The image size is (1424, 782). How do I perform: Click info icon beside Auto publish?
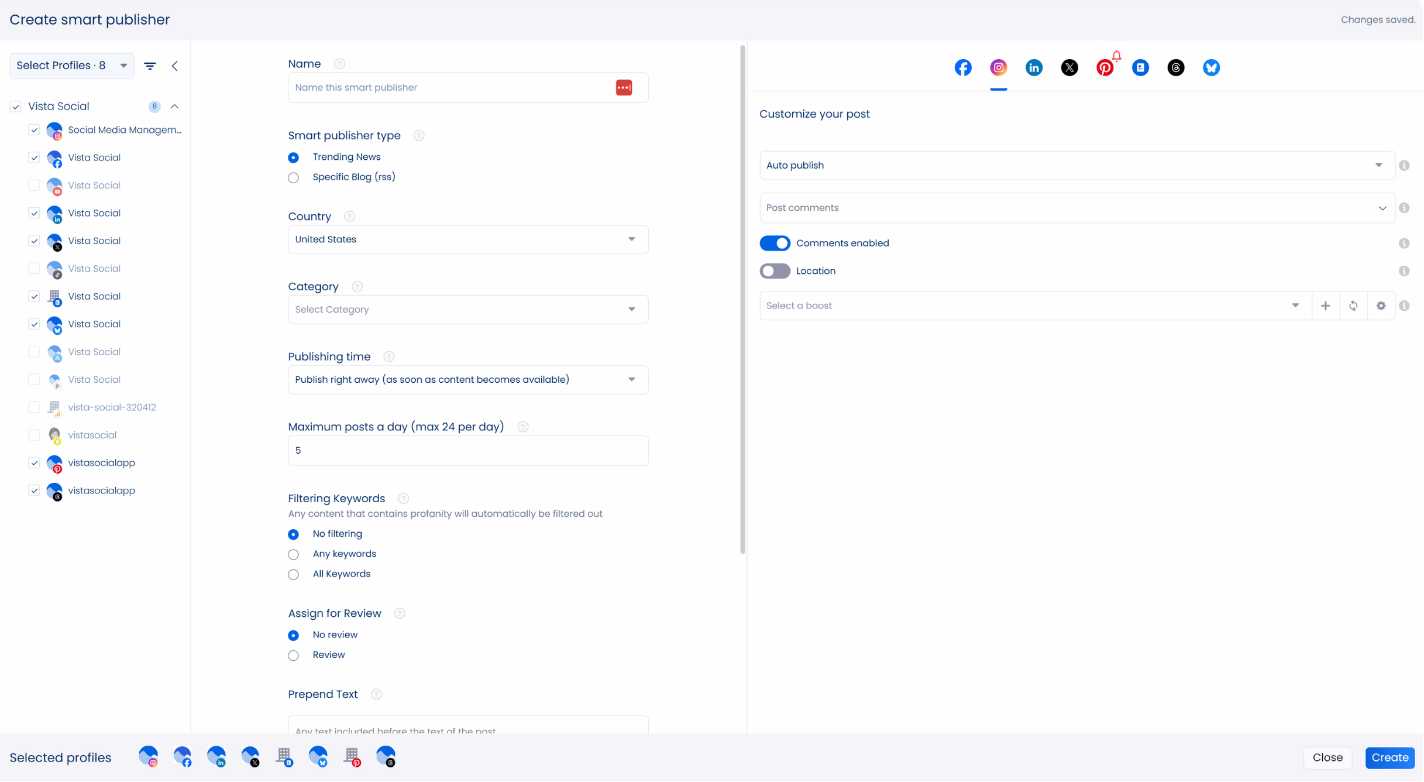(x=1404, y=166)
